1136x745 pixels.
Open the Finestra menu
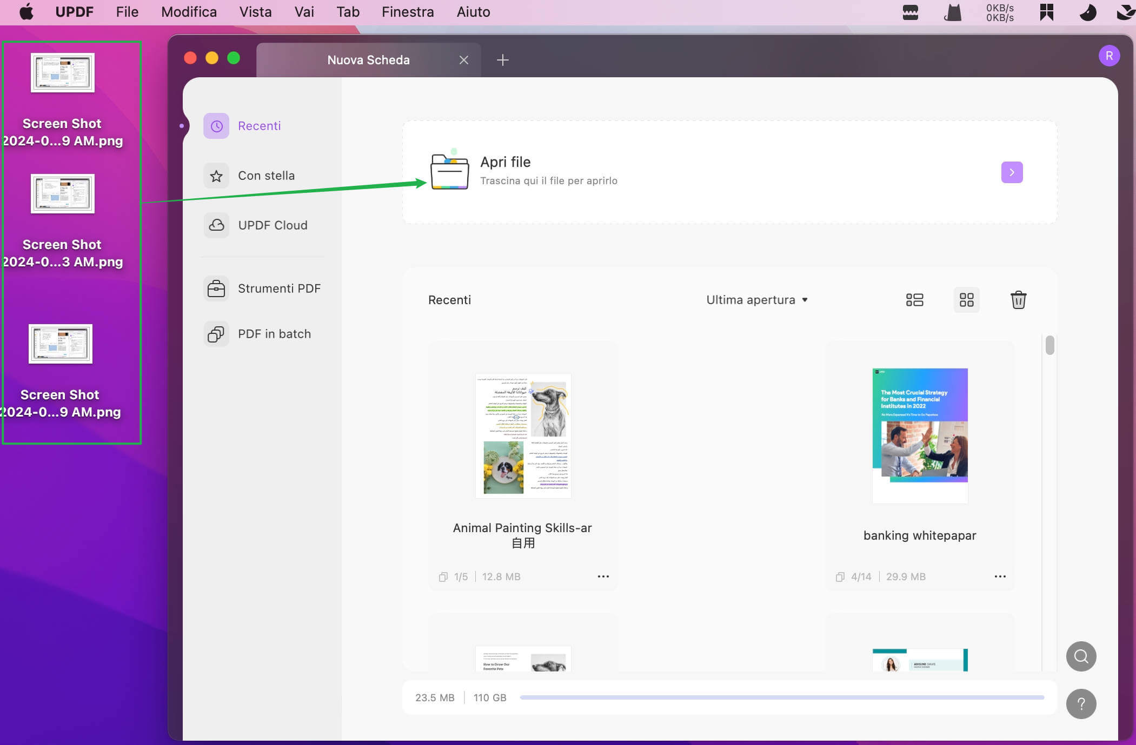[408, 12]
